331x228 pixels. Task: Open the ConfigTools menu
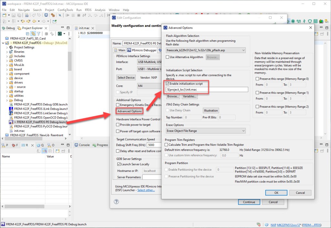[65, 10]
